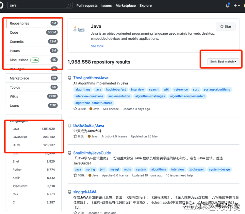Focus the search field containing java
This screenshot has width=245, height=214.
[40, 5]
